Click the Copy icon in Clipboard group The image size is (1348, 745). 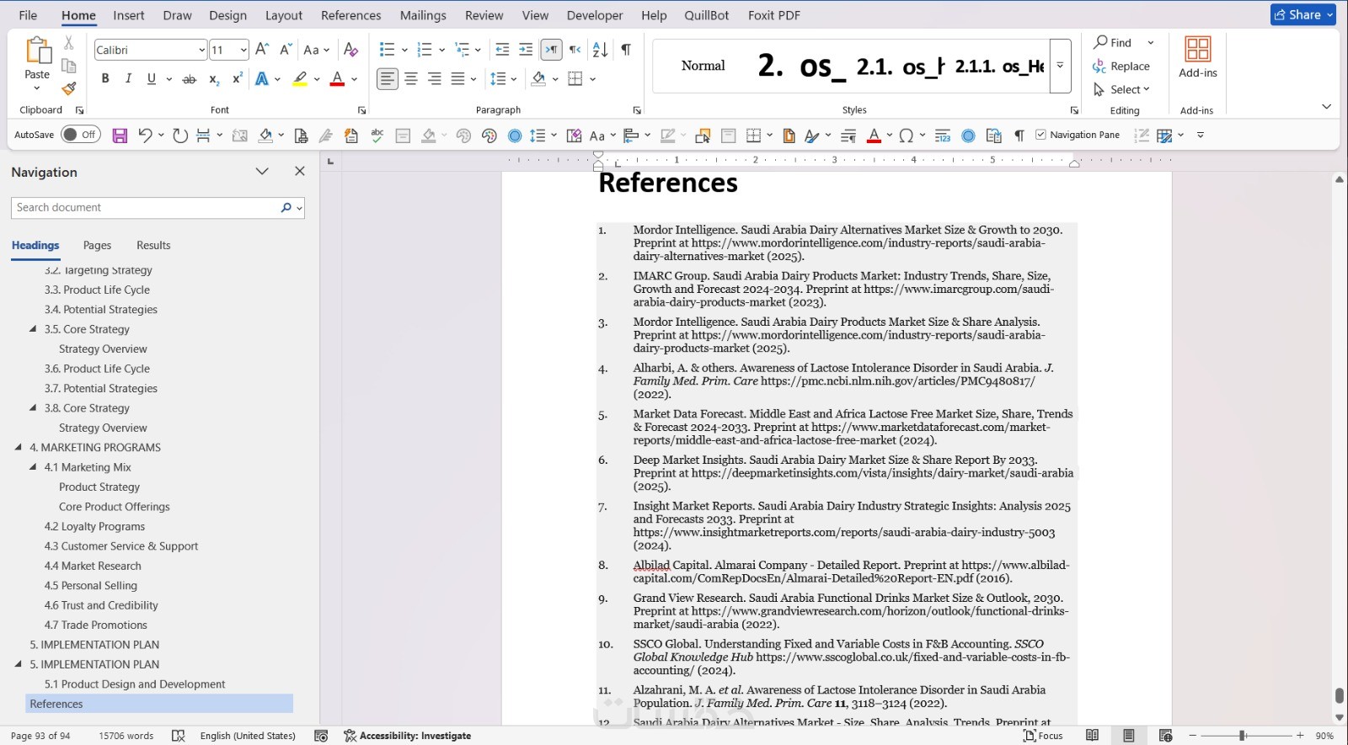tap(69, 66)
